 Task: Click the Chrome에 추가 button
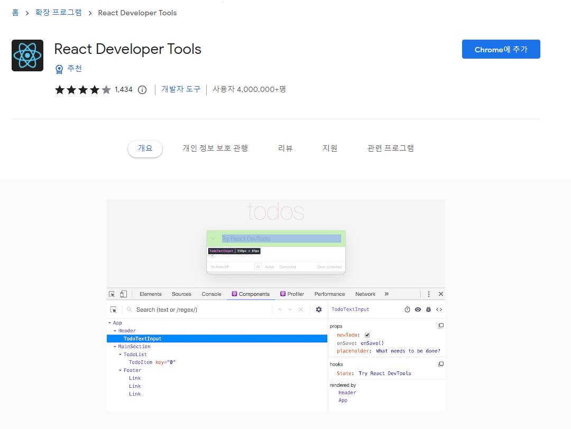[501, 49]
